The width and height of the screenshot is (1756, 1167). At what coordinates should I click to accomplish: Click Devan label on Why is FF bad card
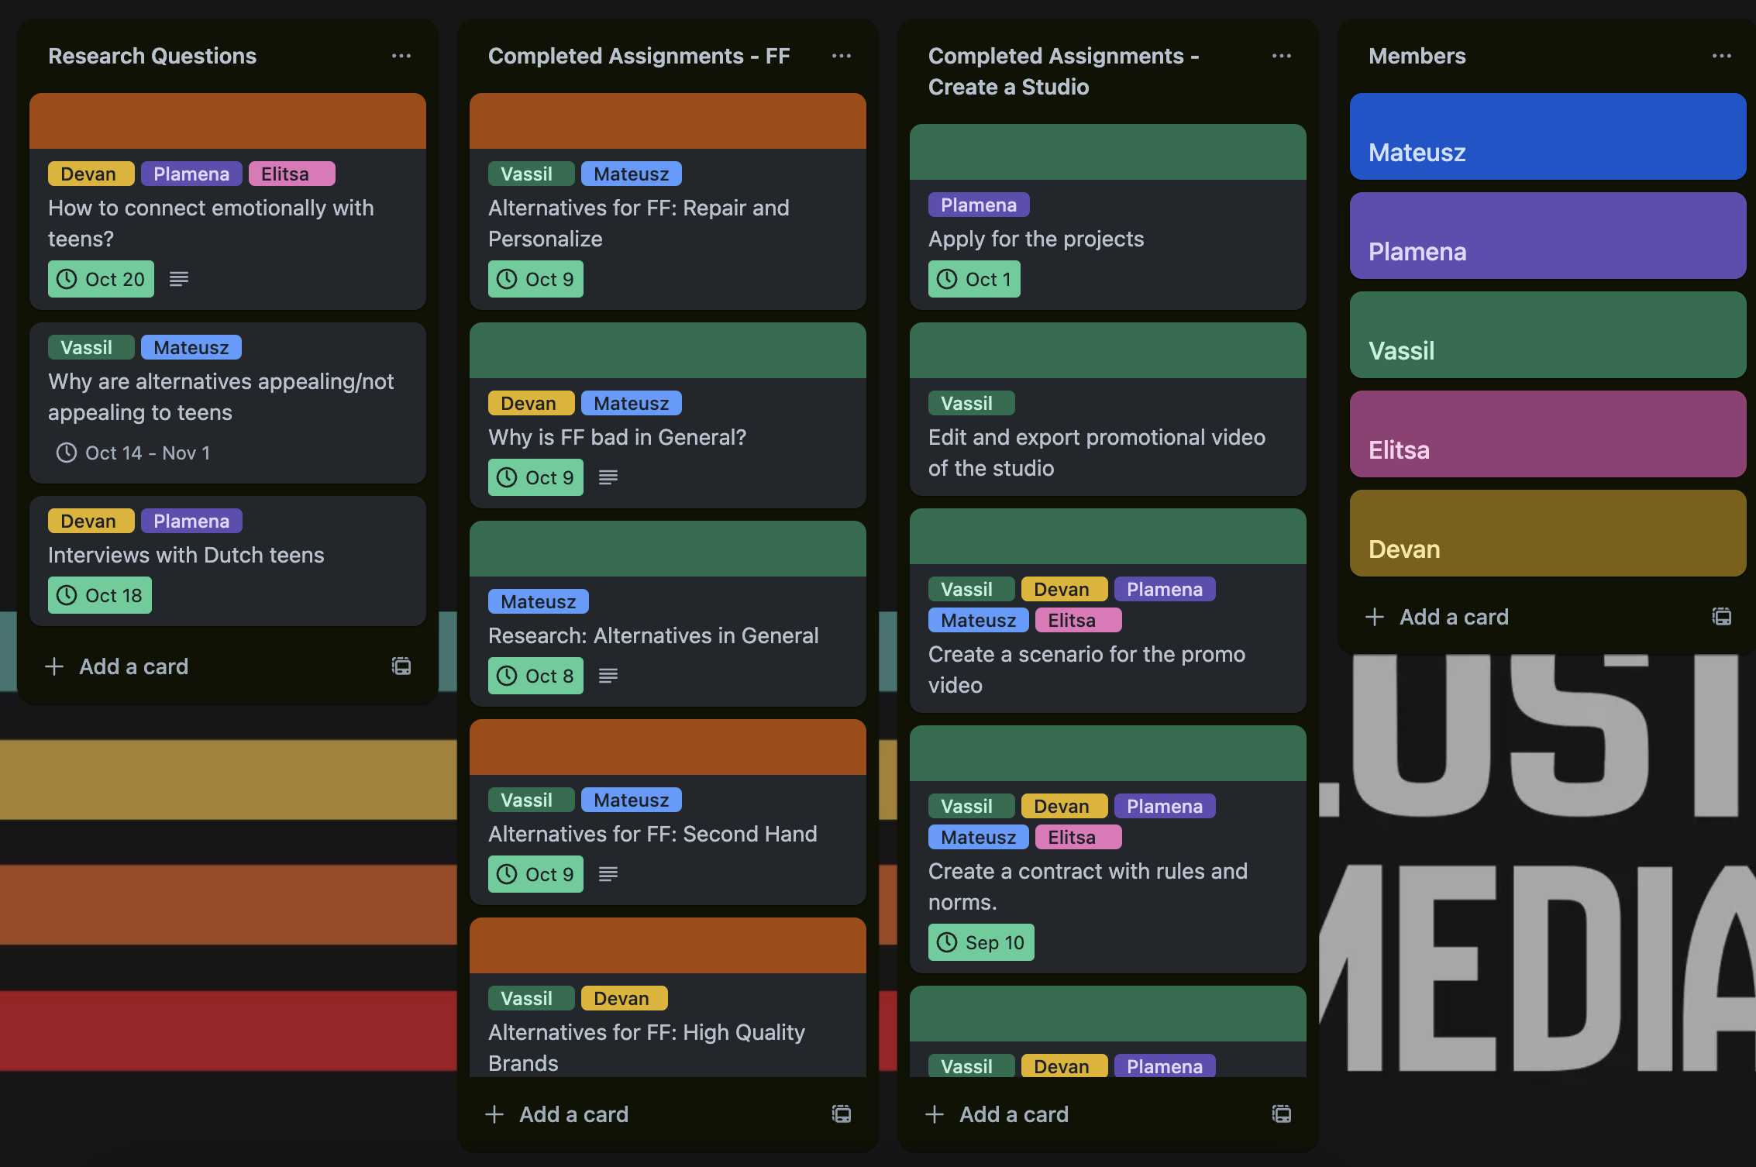pos(532,403)
